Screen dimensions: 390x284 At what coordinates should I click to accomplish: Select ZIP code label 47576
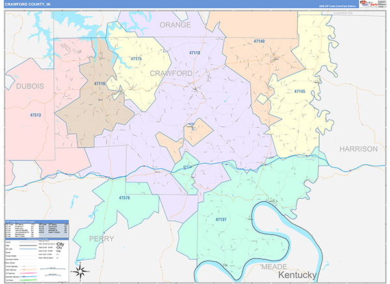(x=124, y=198)
